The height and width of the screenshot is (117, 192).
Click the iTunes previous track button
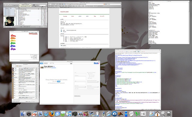(6, 5)
